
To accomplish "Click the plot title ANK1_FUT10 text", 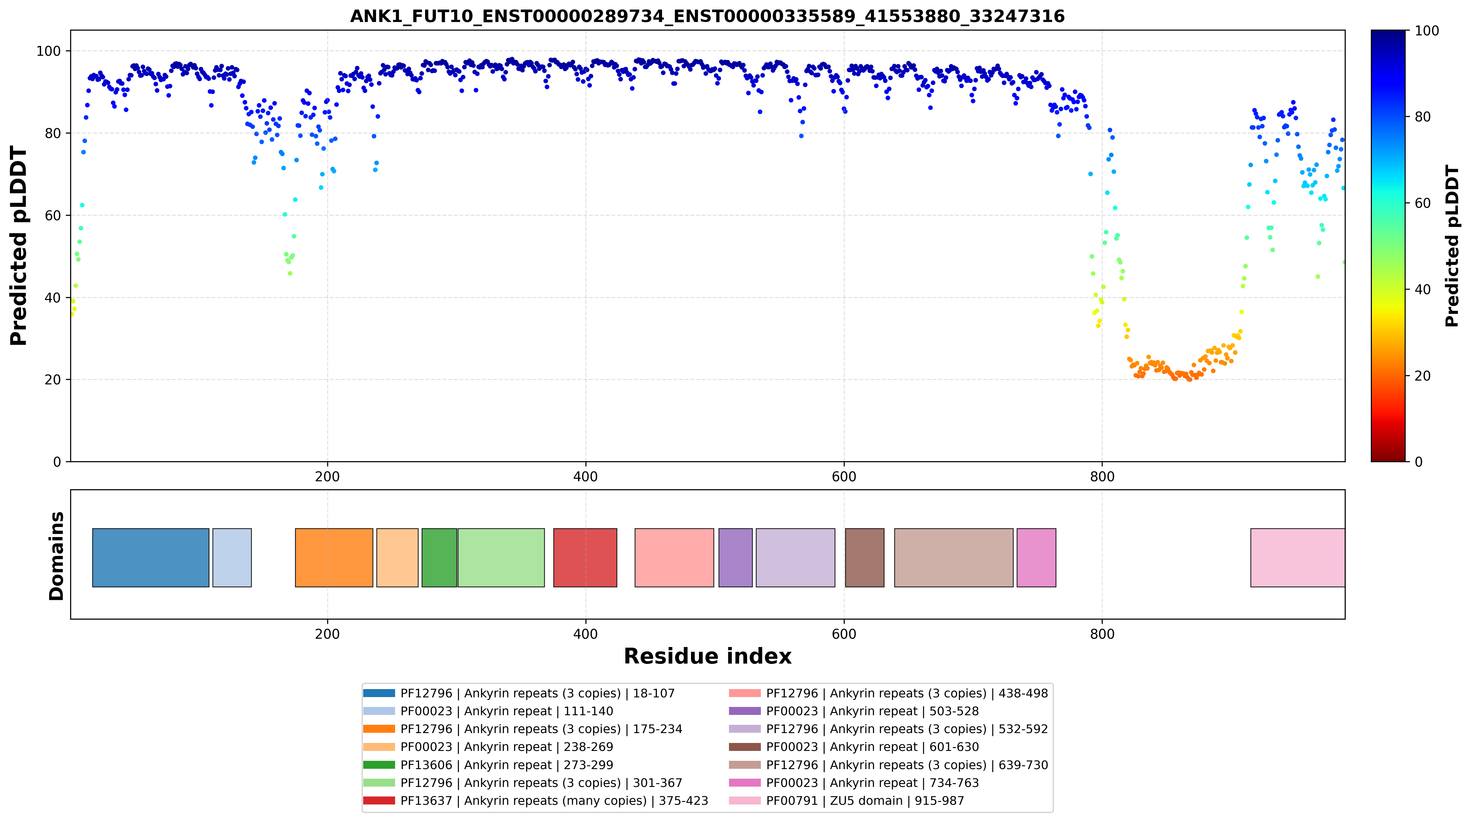I will click(708, 16).
